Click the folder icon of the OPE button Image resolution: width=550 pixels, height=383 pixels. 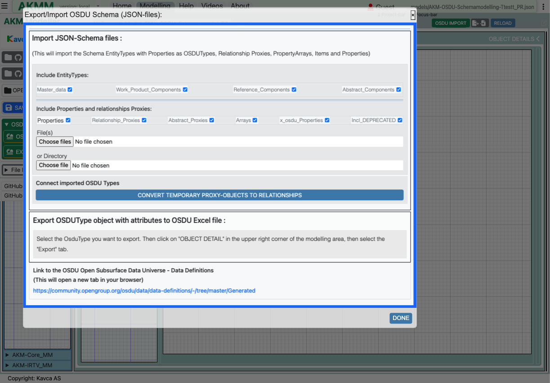[8, 90]
